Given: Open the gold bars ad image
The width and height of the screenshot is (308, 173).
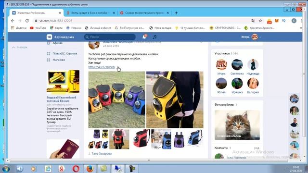Looking at the screenshot, I should click(x=63, y=82).
